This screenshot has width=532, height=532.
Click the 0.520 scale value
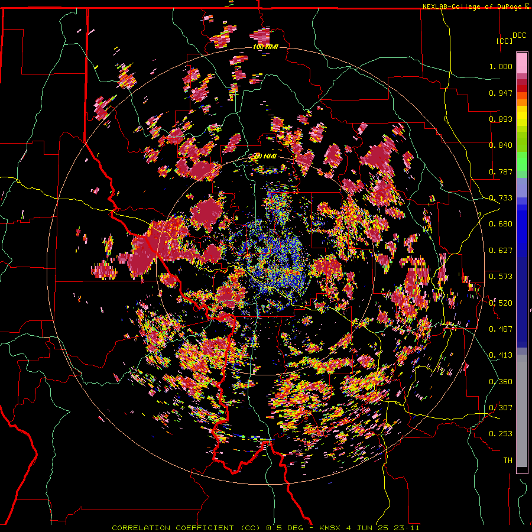501,303
